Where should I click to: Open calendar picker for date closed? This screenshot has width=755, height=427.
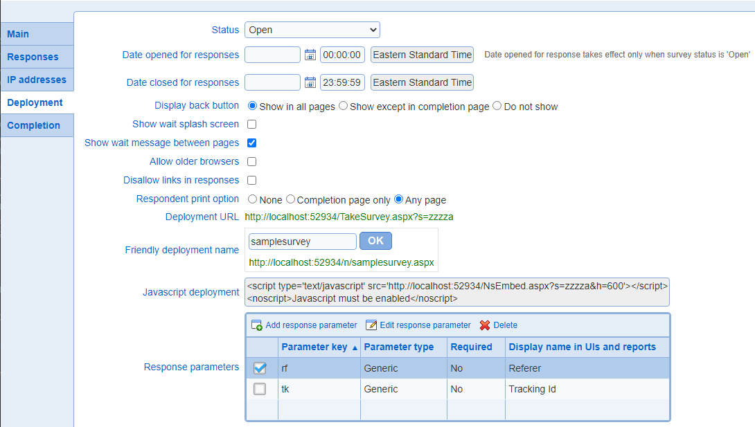point(310,83)
